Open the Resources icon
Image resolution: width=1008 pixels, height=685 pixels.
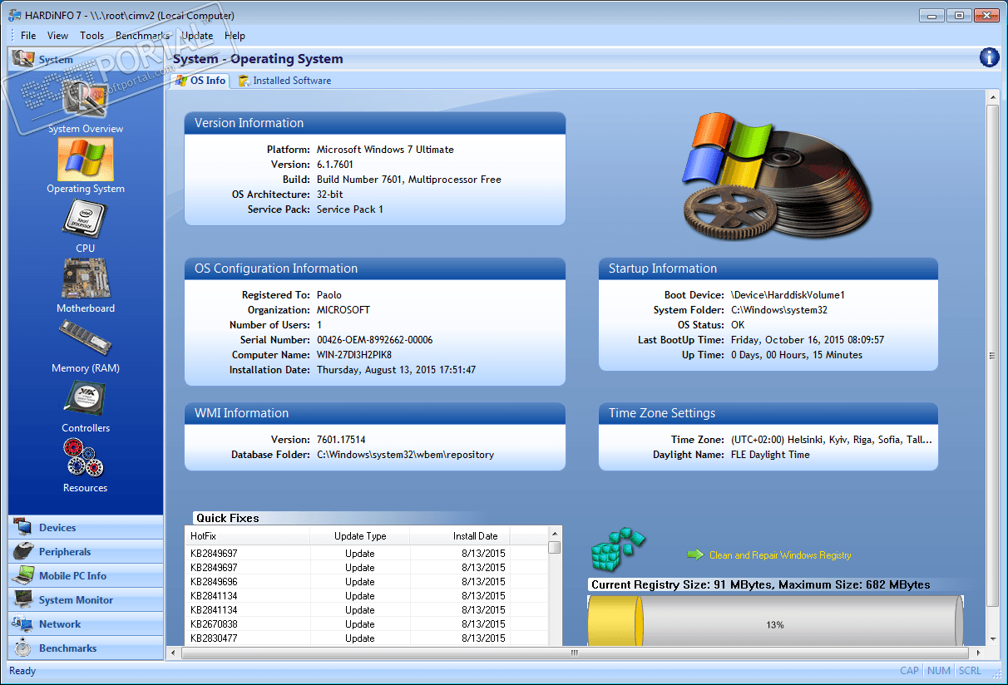85,459
